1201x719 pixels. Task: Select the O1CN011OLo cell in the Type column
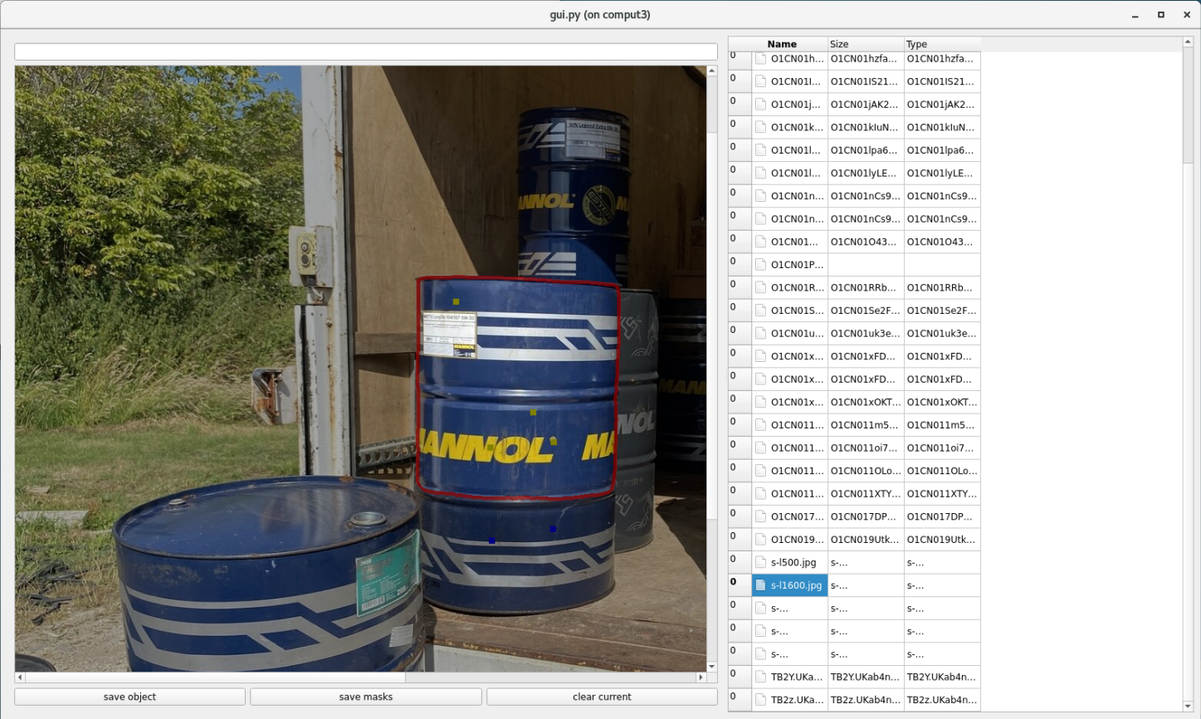(942, 471)
